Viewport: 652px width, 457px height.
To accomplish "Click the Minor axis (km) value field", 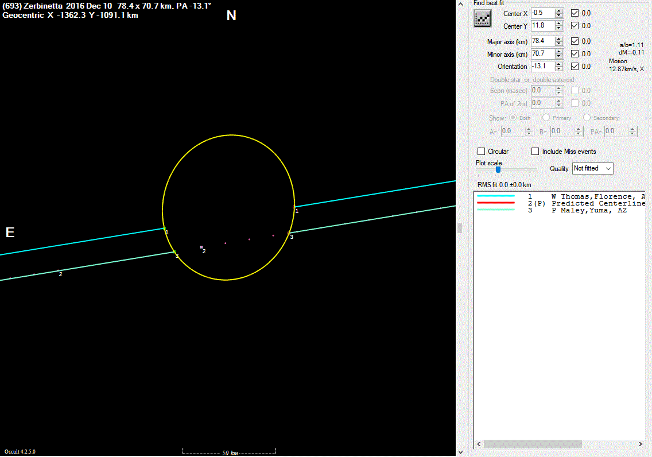I will tap(542, 53).
